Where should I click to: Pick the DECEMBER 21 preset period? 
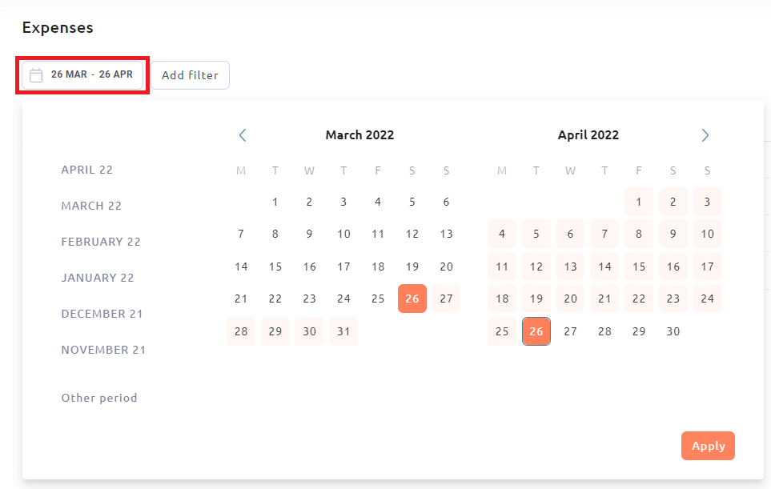[102, 314]
